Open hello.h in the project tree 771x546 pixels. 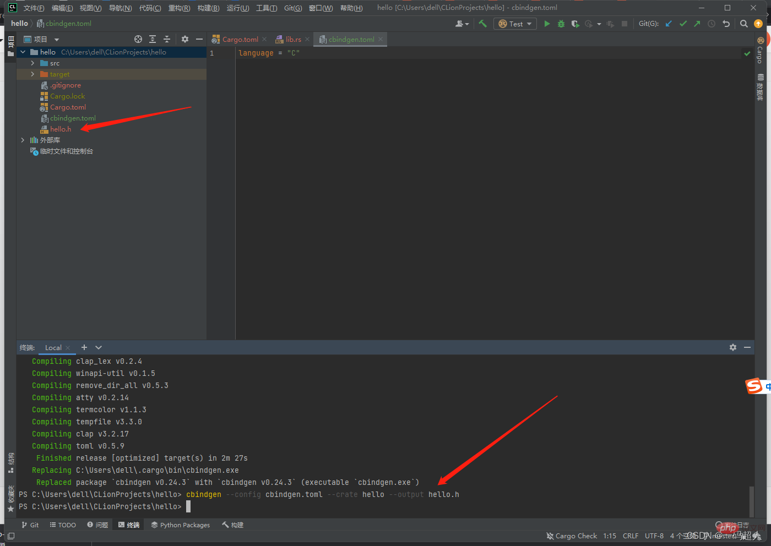tap(61, 129)
